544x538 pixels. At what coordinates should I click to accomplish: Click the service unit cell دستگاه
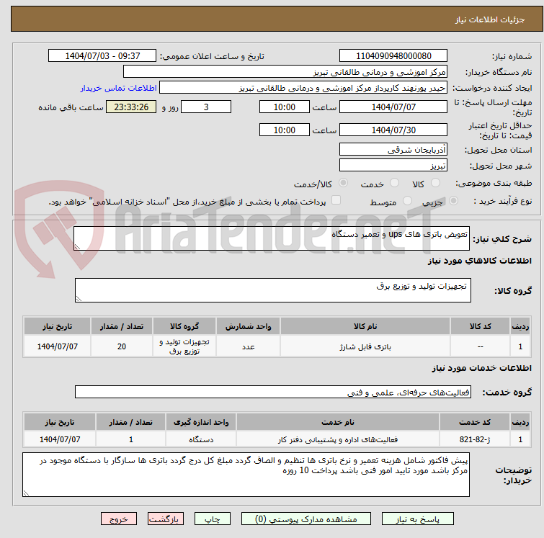(x=201, y=439)
